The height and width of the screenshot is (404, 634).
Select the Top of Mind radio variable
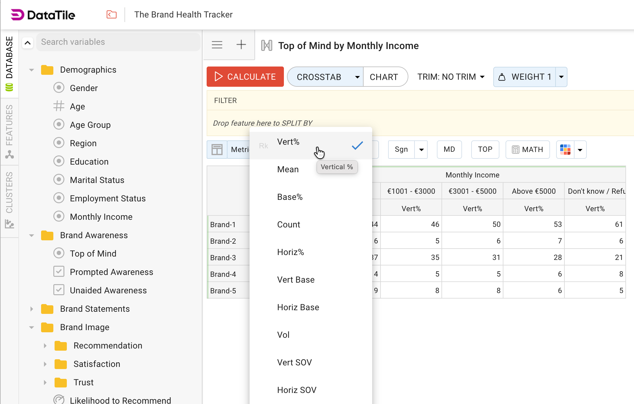click(59, 253)
